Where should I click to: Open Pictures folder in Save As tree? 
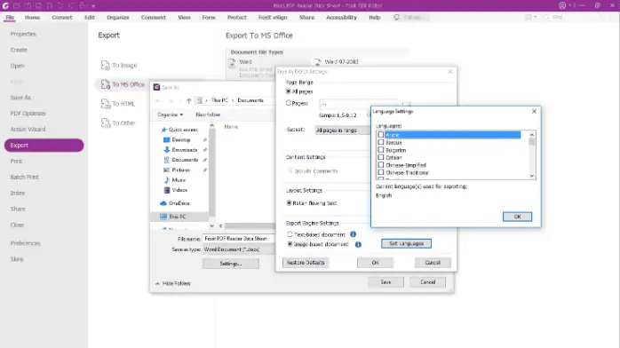click(x=177, y=170)
